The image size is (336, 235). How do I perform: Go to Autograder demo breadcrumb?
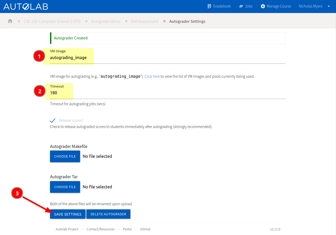pyautogui.click(x=106, y=21)
